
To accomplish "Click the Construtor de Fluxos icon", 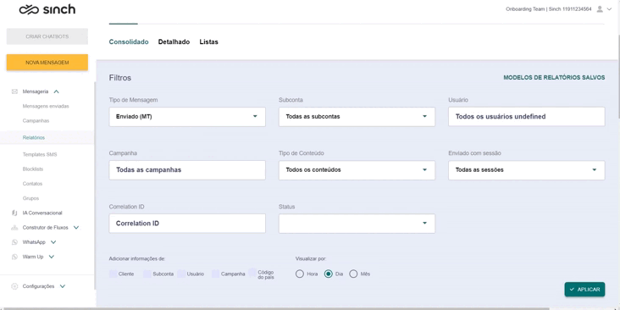I will point(14,228).
